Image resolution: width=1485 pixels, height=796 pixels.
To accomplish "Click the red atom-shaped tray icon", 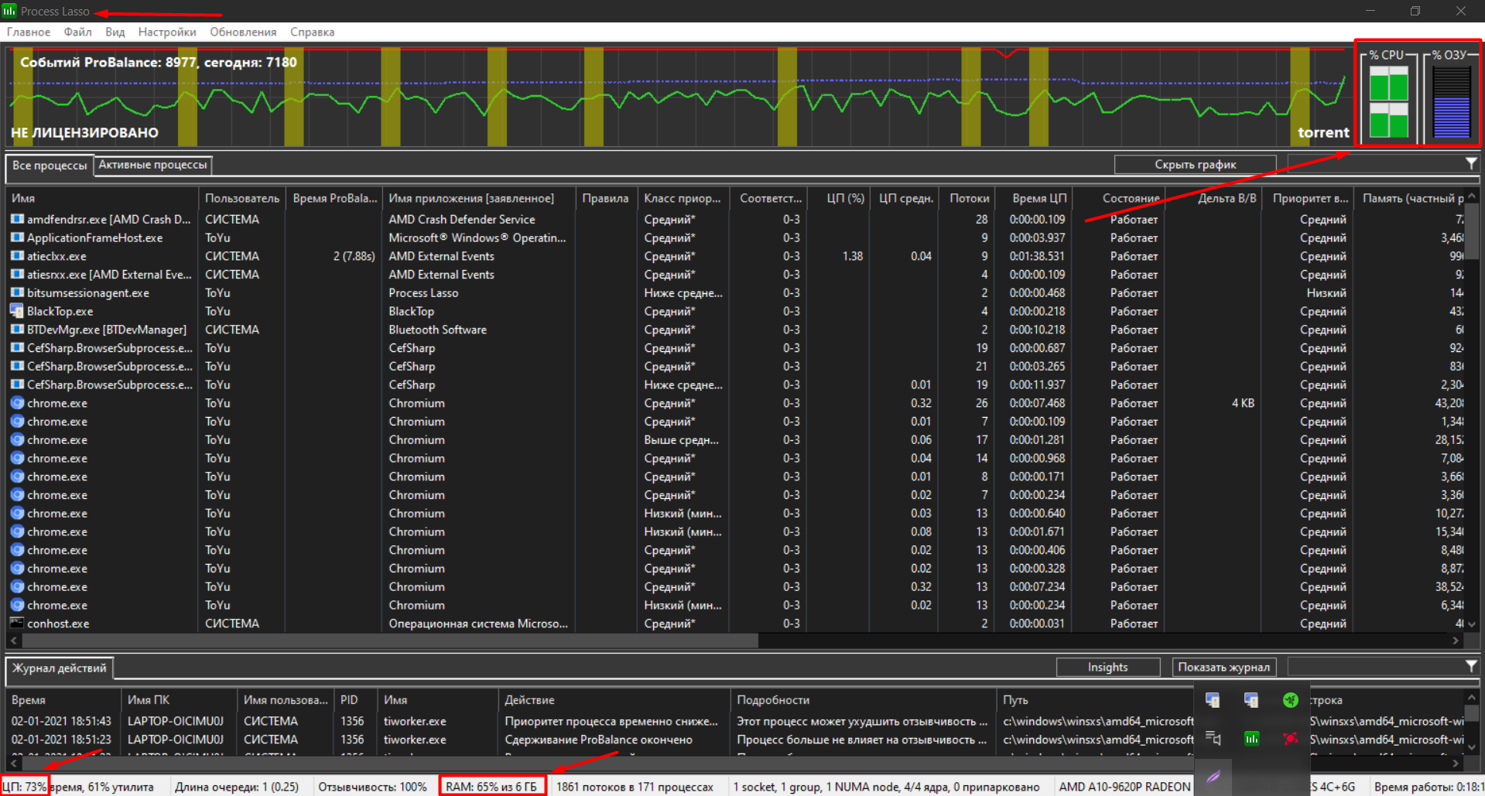I will [x=1290, y=739].
